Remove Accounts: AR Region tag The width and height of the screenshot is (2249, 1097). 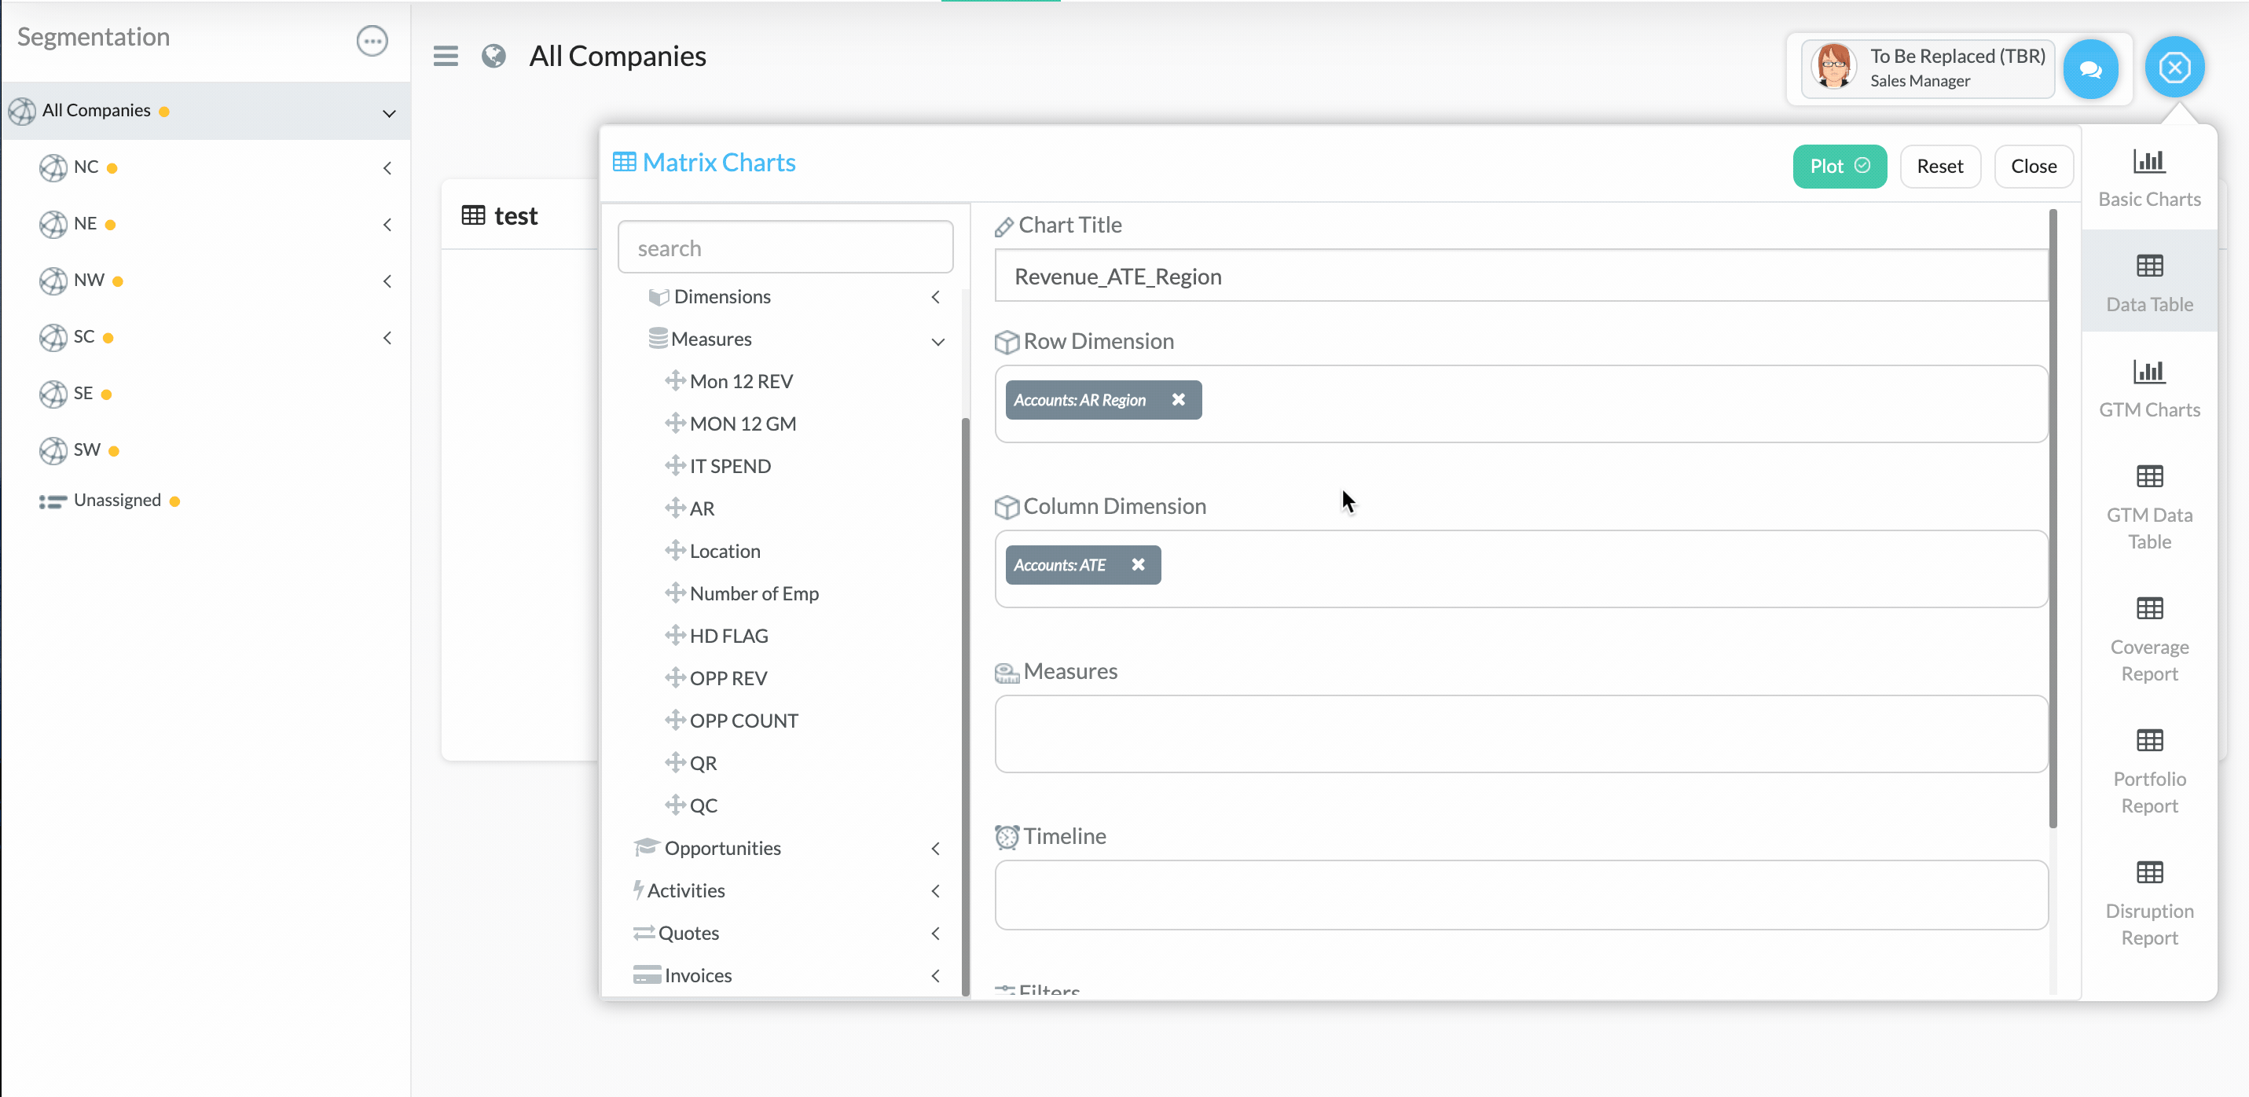(x=1178, y=399)
